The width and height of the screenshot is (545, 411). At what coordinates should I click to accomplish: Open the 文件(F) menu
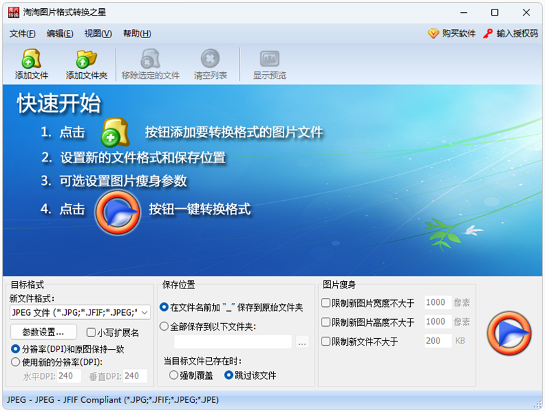click(x=22, y=33)
